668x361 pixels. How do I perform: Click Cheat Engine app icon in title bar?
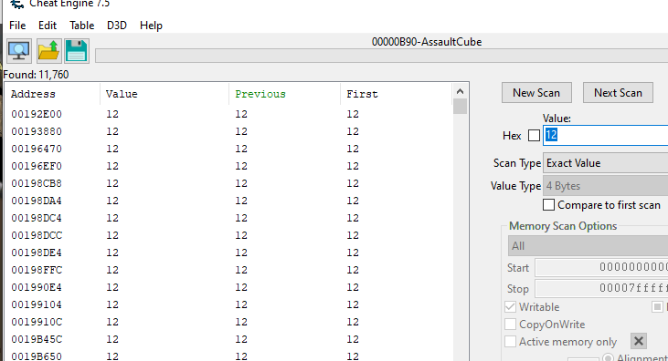(x=17, y=5)
